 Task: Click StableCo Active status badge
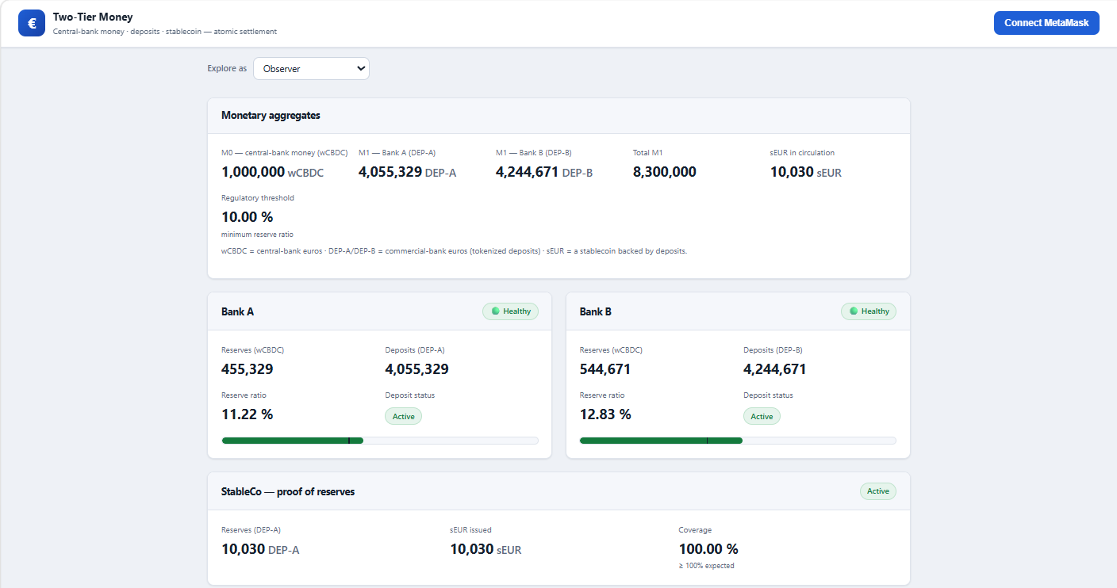coord(878,491)
